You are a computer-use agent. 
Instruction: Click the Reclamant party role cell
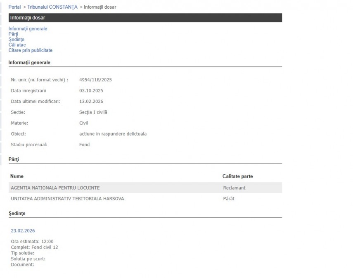[x=234, y=188]
